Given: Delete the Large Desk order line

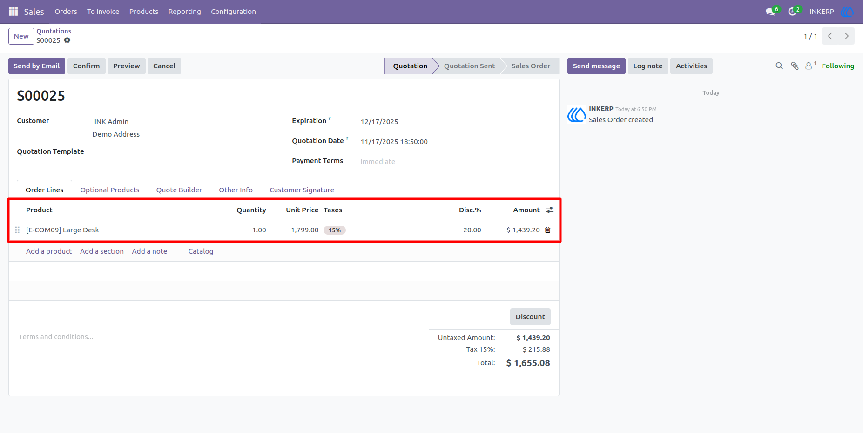Looking at the screenshot, I should click(548, 230).
